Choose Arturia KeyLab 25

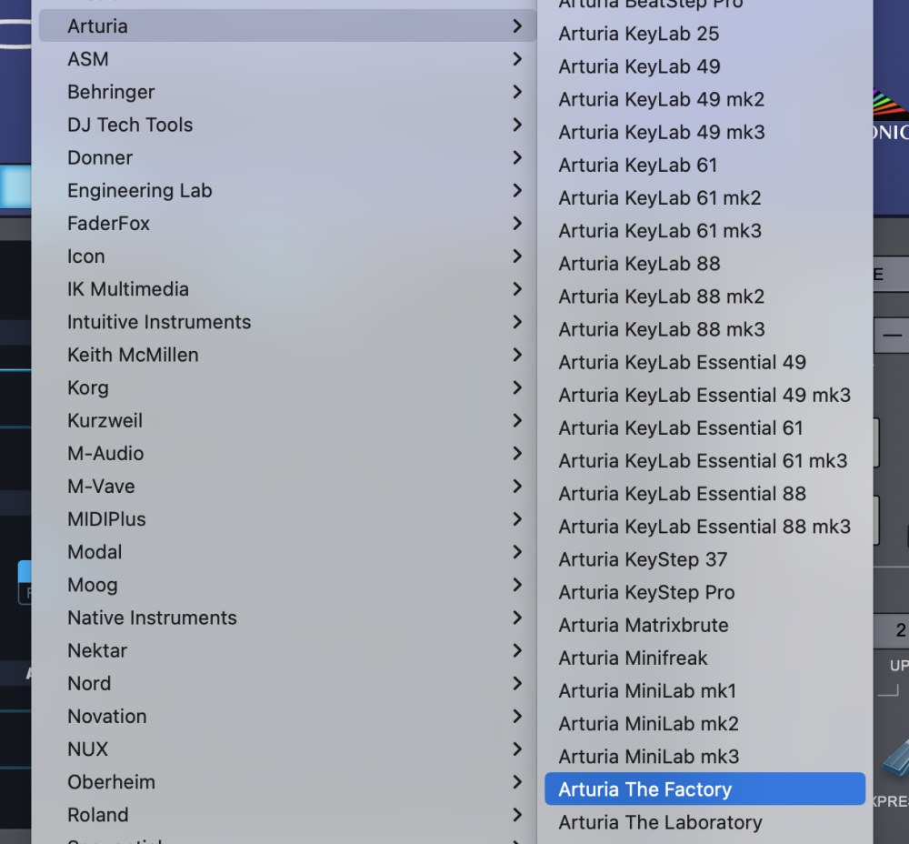705,34
